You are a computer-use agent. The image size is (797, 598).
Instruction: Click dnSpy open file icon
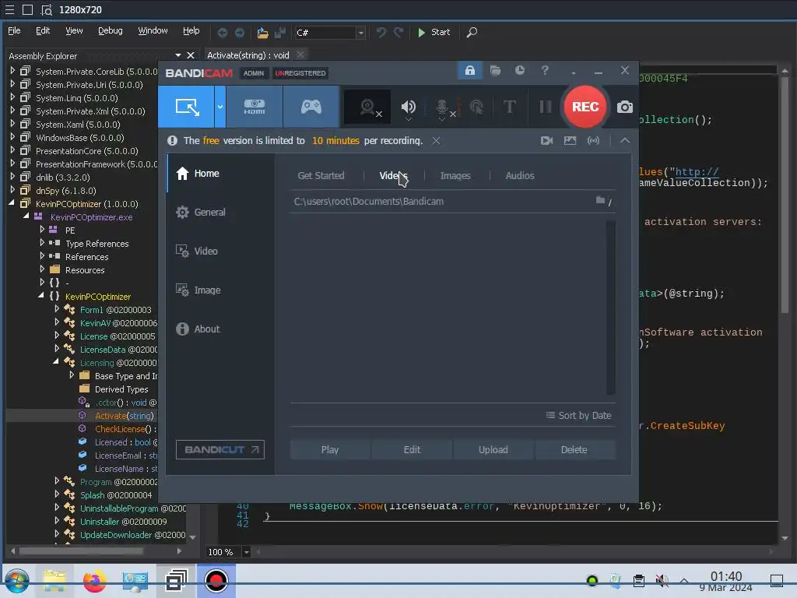tap(262, 33)
